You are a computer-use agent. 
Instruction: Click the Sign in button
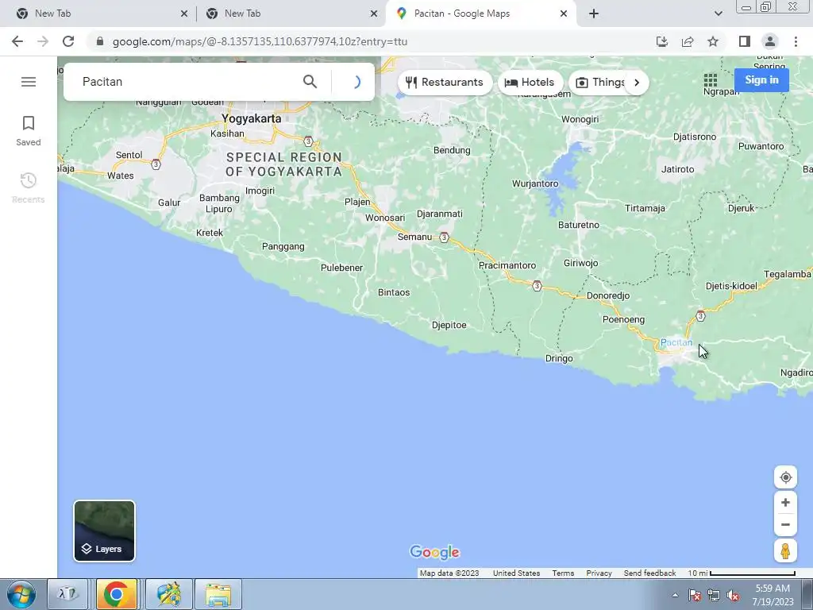click(761, 80)
